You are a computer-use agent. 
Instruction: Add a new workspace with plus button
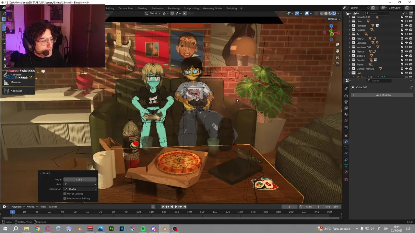[241, 8]
